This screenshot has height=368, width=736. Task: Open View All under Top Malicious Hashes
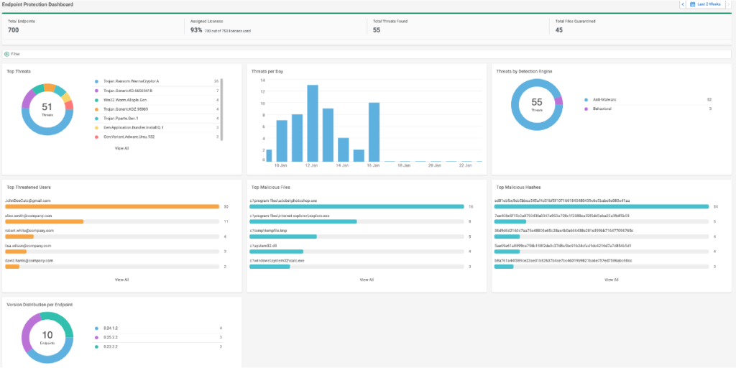click(x=611, y=280)
